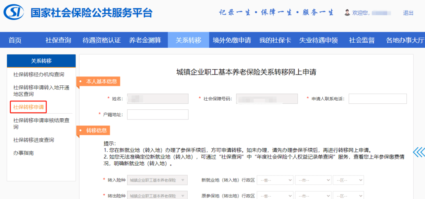Click the SI platform logo icon
Screen dimensions: 425x199
point(15,13)
